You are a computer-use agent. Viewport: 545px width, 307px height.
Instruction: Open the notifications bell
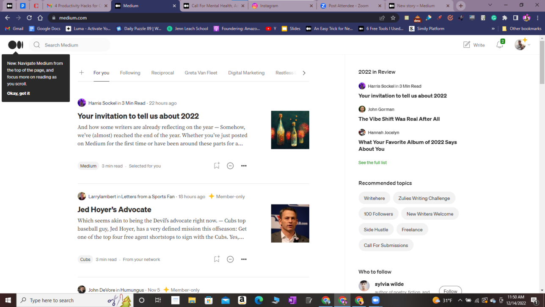point(500,45)
